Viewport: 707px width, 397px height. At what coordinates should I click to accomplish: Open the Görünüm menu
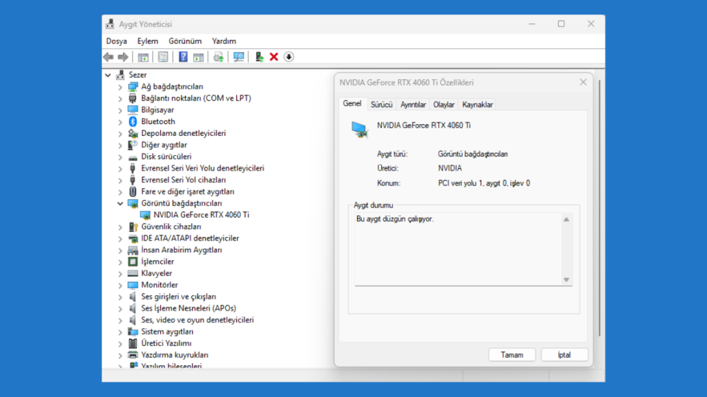pos(185,41)
